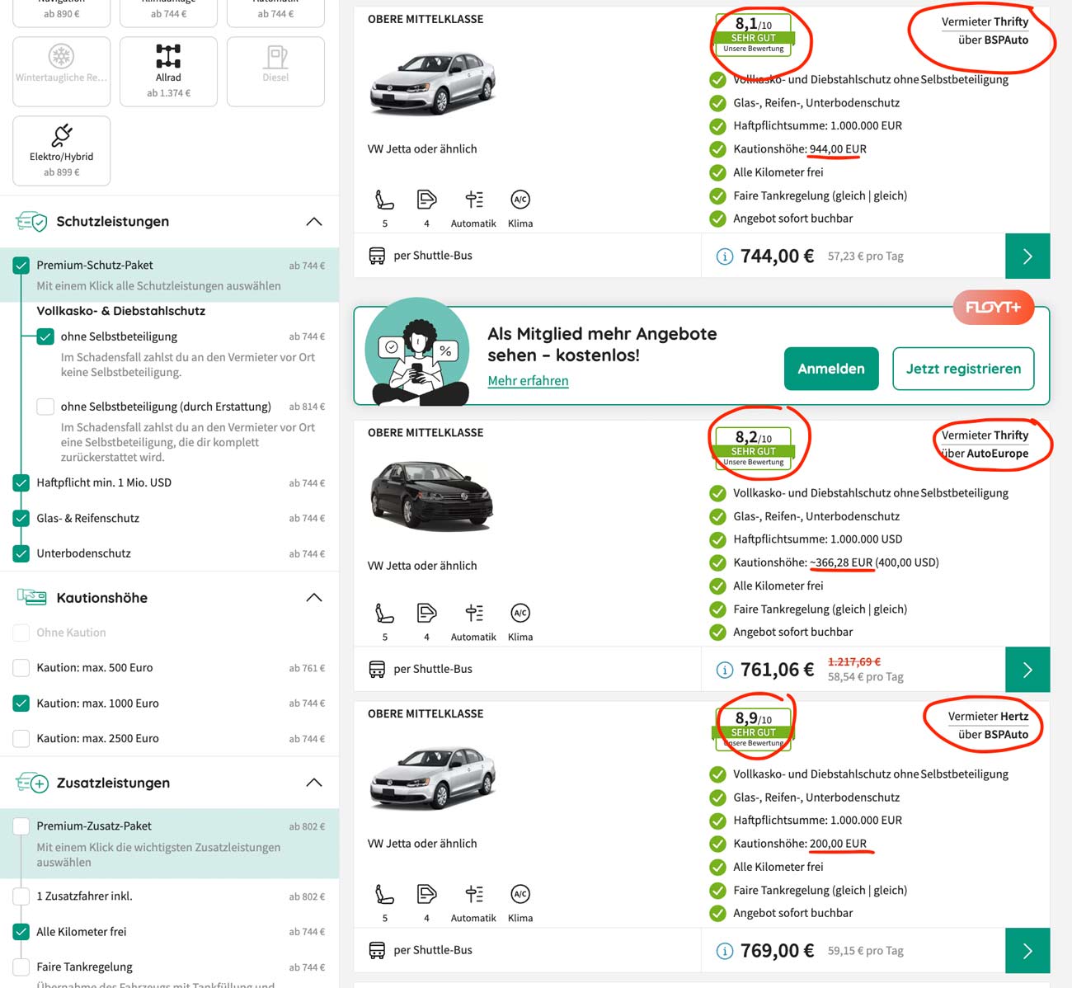The height and width of the screenshot is (988, 1072).
Task: Click Automatik gear icon in 744,00 € offer
Action: coord(473,200)
